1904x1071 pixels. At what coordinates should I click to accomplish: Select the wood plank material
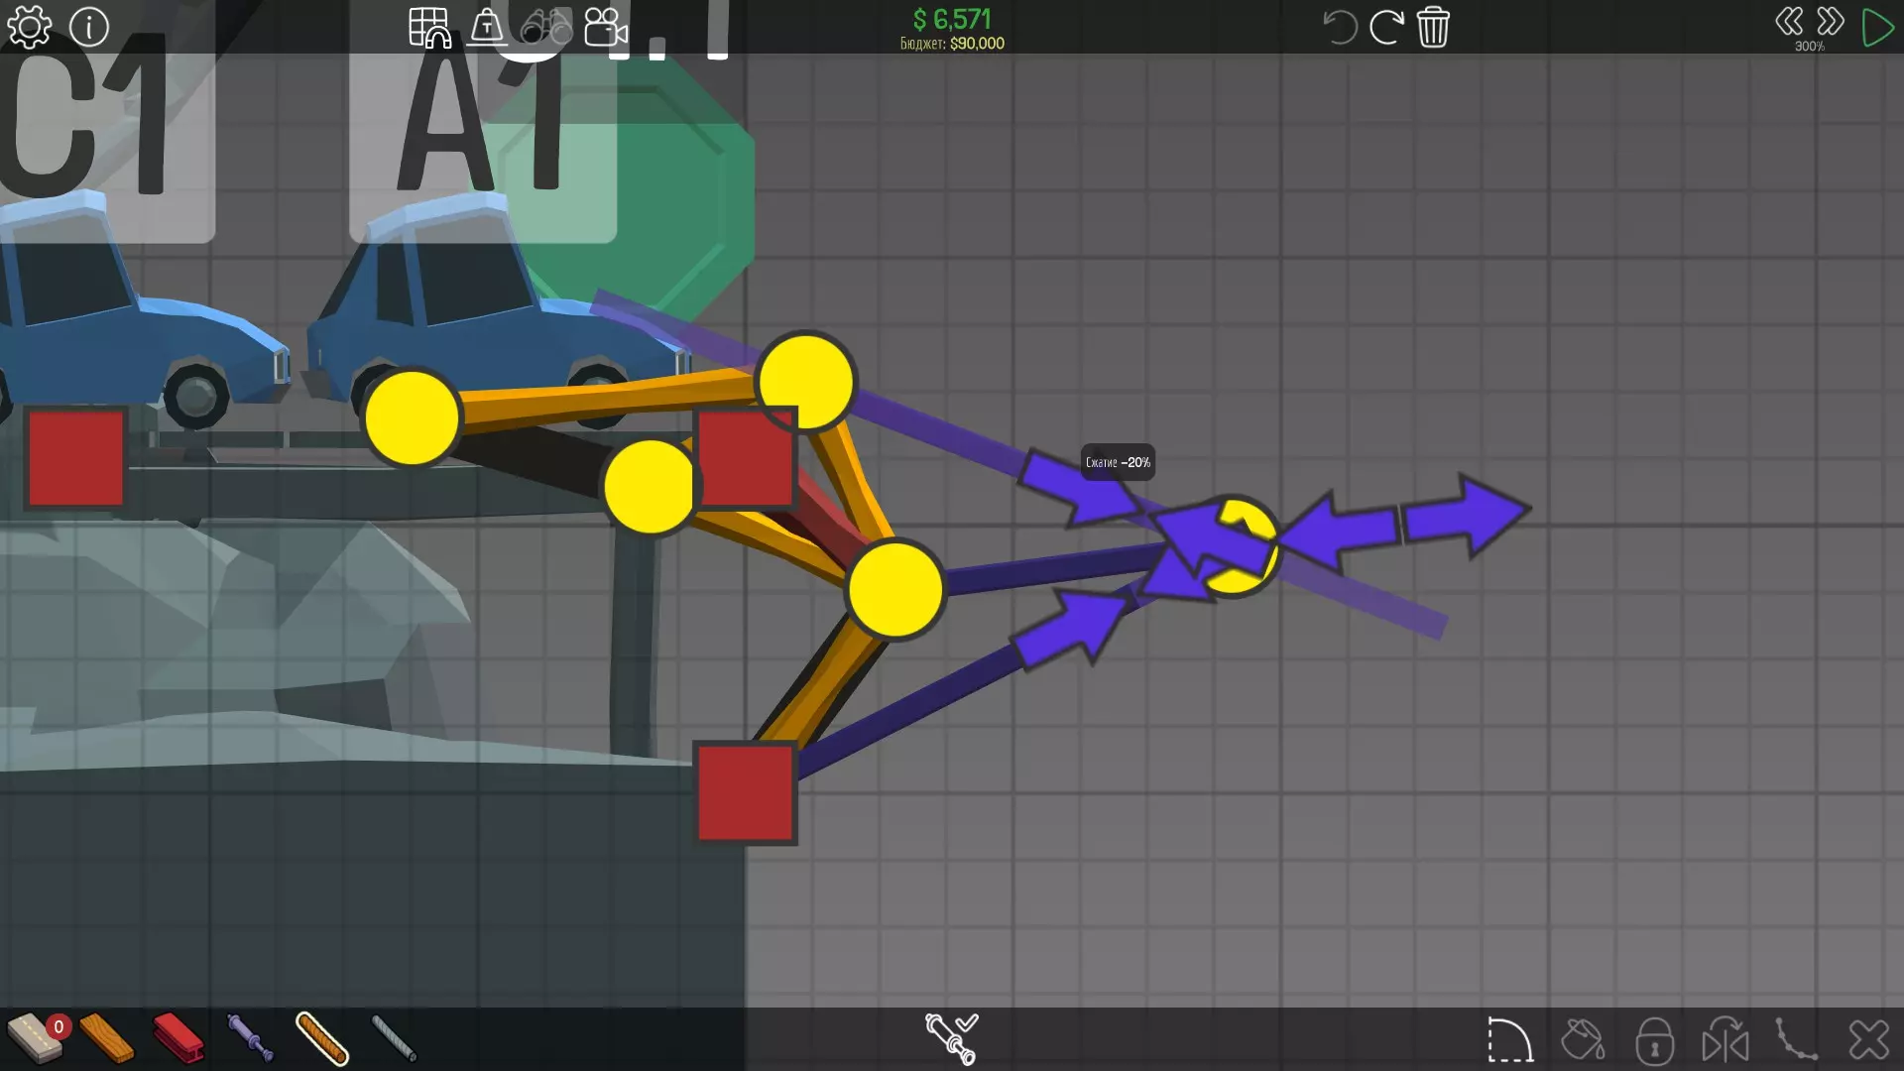(106, 1038)
